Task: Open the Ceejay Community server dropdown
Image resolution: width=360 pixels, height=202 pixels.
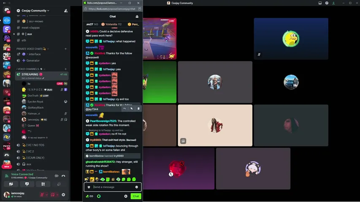Action: [35, 11]
